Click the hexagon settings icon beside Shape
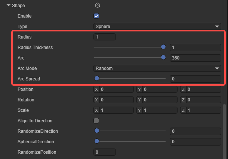This screenshot has height=159, width=228. click(98, 6)
